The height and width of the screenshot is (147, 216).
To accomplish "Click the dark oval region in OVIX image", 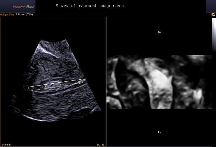I will (x=122, y=73).
